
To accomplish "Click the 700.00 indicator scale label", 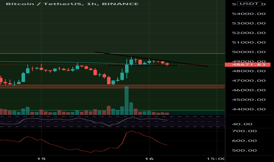I will point(244,131).
